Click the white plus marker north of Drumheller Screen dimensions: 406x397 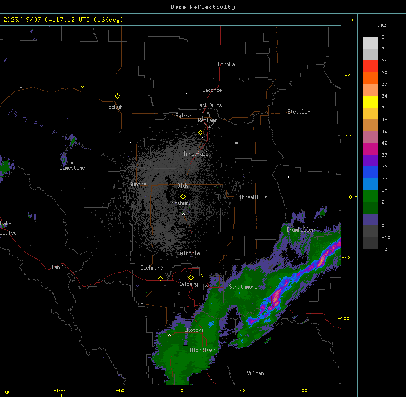click(288, 177)
